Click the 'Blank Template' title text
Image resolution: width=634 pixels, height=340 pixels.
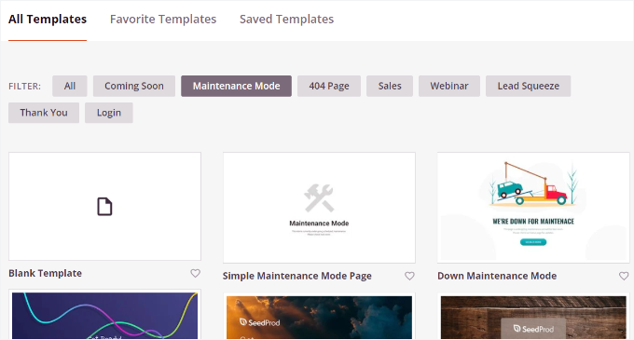(x=46, y=273)
